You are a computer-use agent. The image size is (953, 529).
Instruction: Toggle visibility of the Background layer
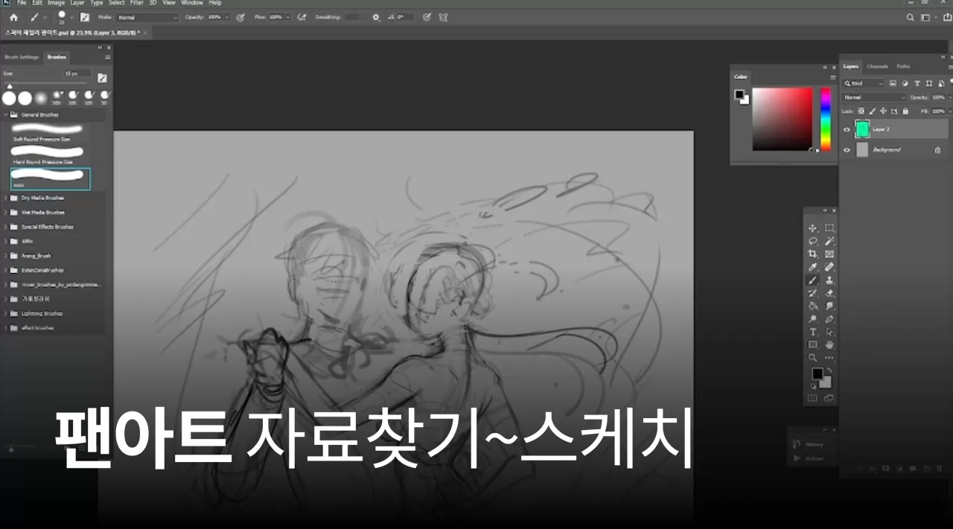point(847,150)
